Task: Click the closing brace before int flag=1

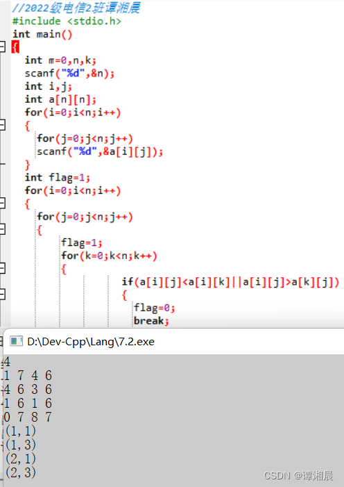Action: point(28,165)
